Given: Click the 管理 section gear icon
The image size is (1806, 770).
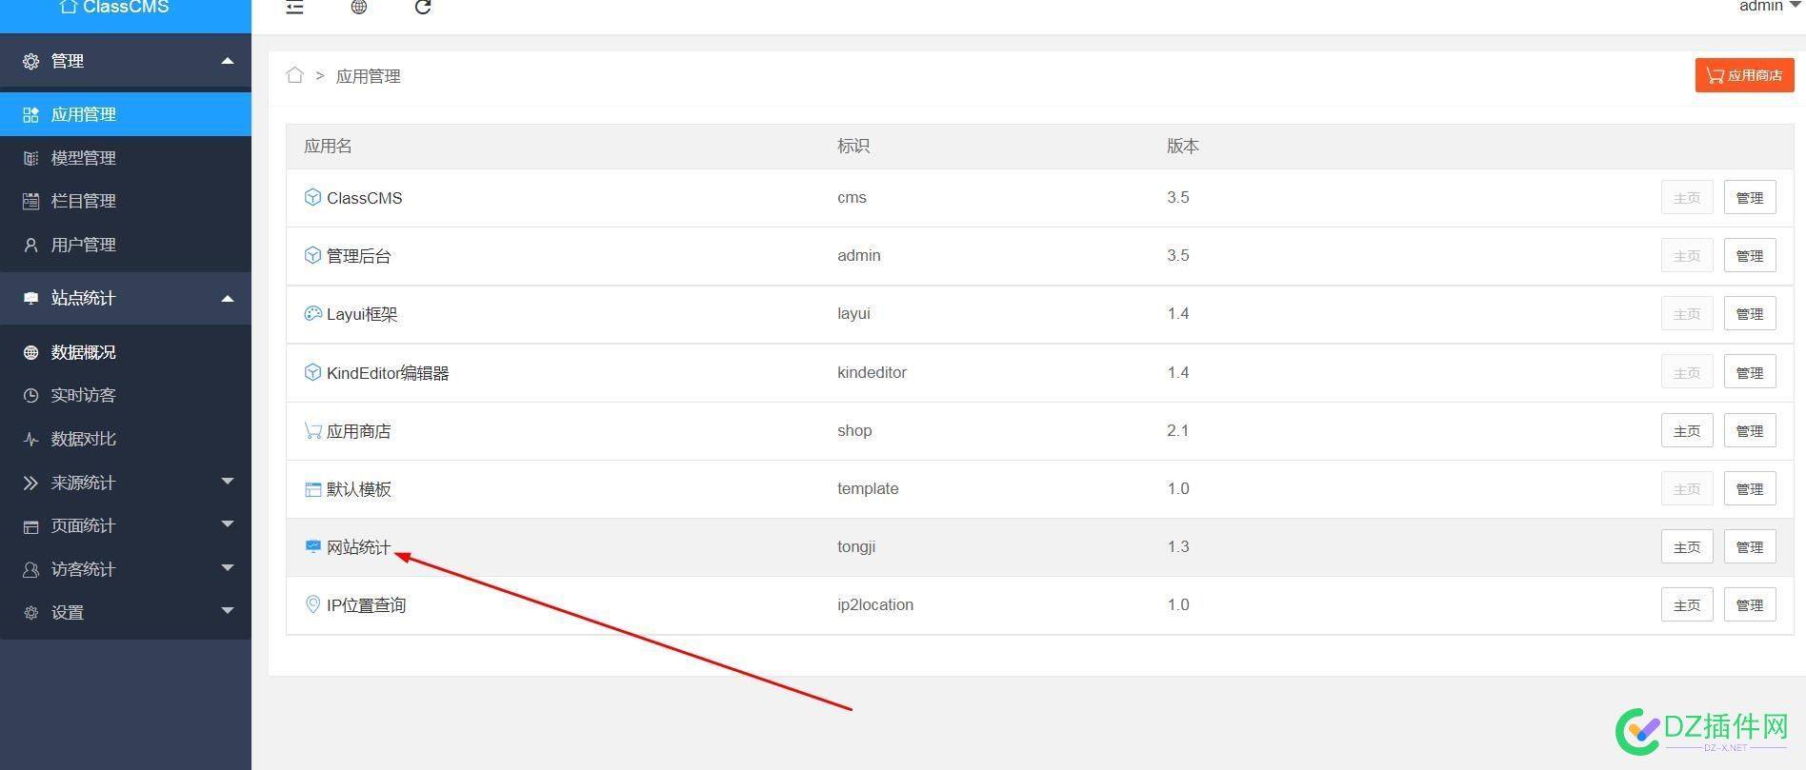Looking at the screenshot, I should pos(30,61).
